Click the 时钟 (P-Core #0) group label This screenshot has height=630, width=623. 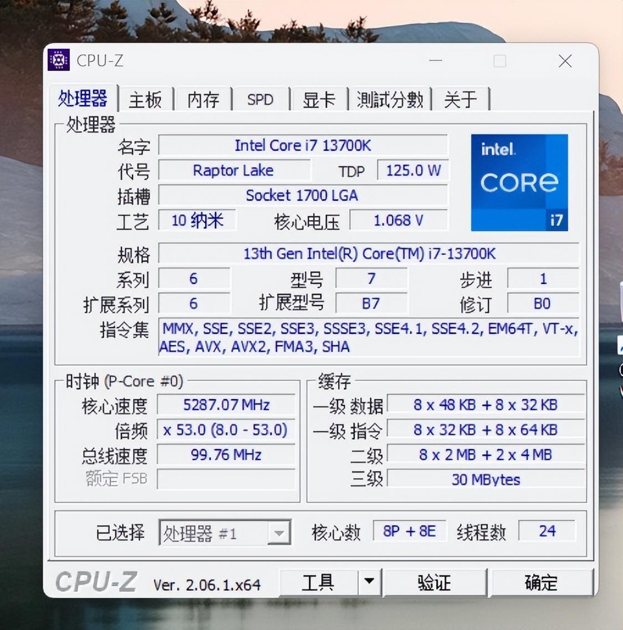click(x=124, y=381)
